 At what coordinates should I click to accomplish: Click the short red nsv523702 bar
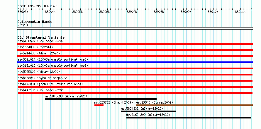tap(99, 105)
